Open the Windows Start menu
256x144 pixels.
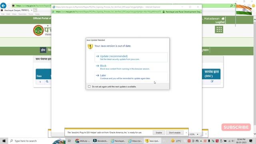(x=4, y=141)
